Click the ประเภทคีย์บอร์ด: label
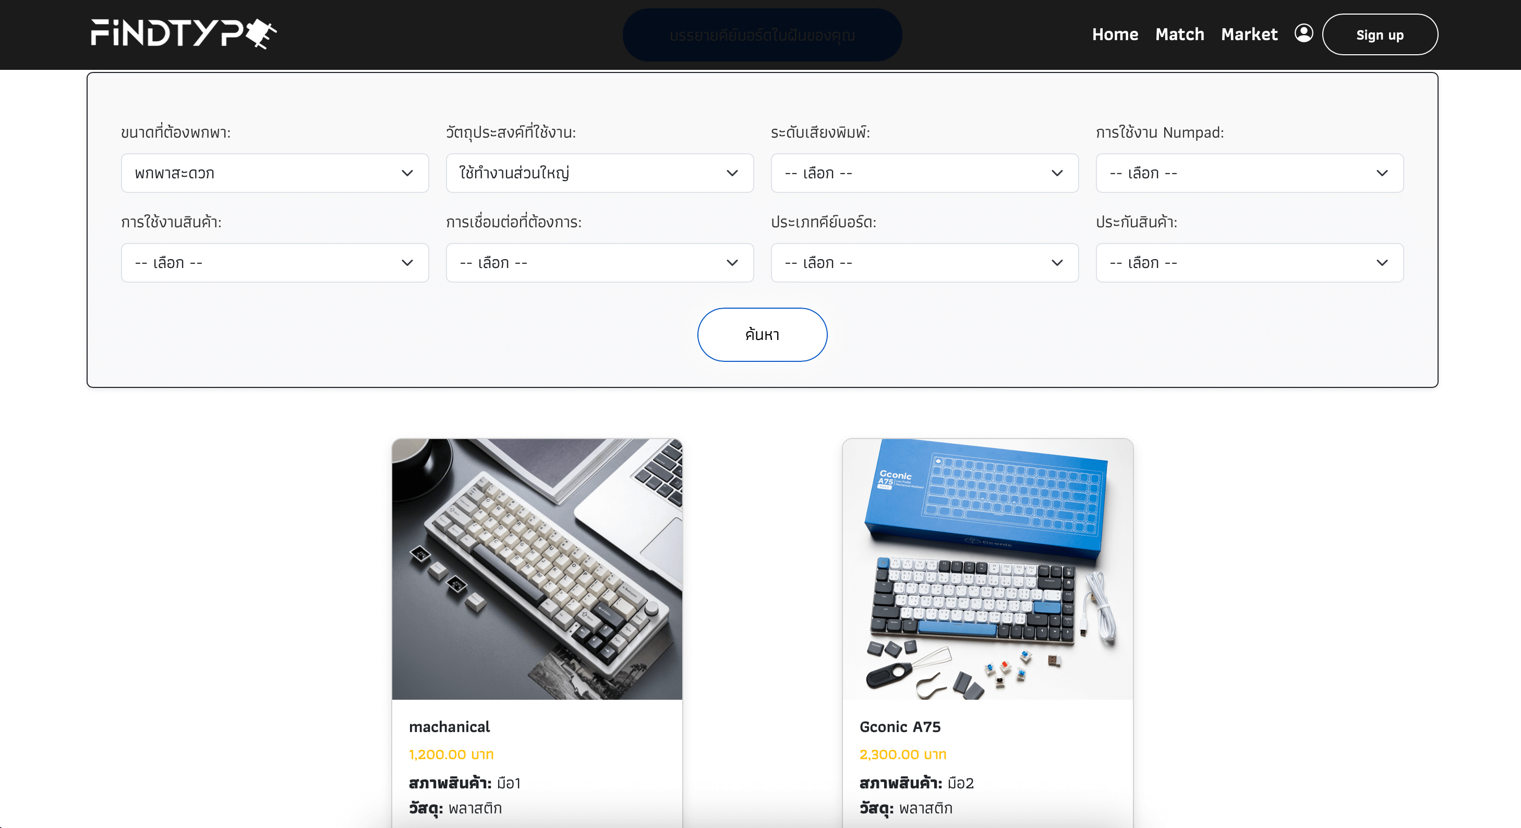This screenshot has width=1521, height=828. coord(824,222)
